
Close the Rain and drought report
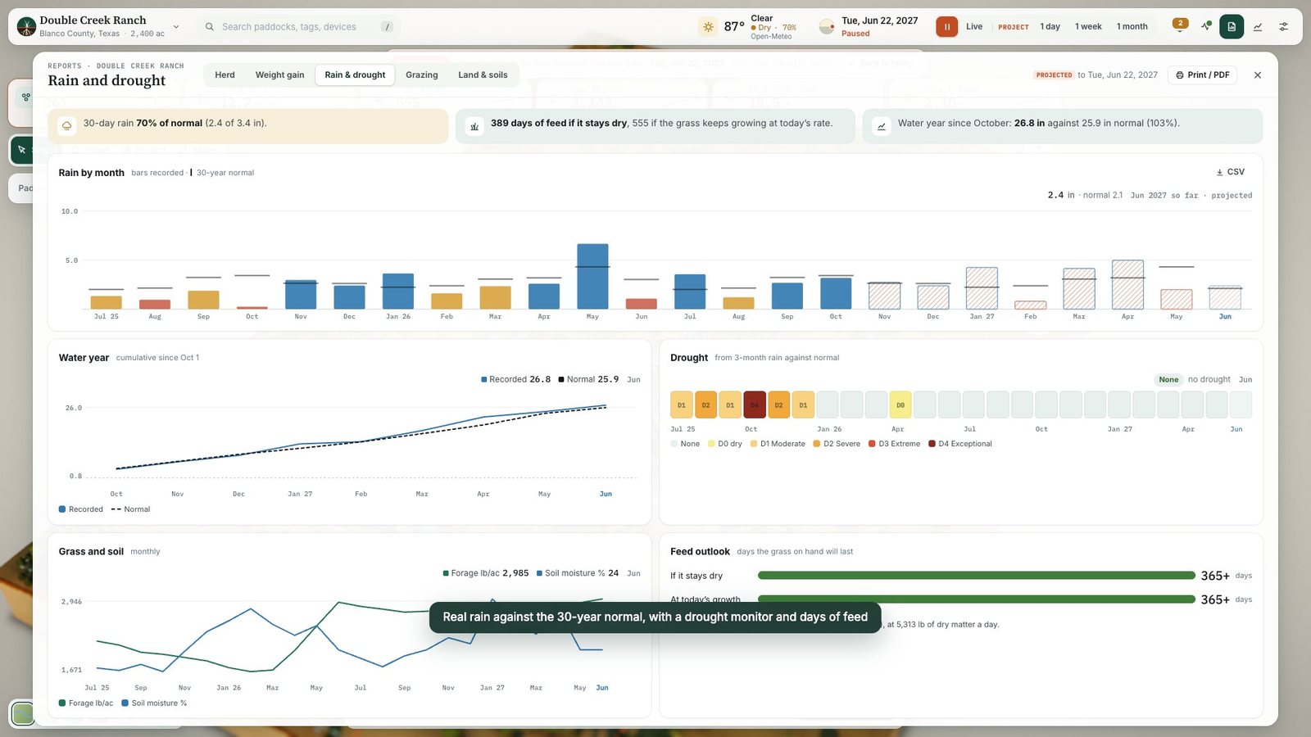pos(1258,75)
